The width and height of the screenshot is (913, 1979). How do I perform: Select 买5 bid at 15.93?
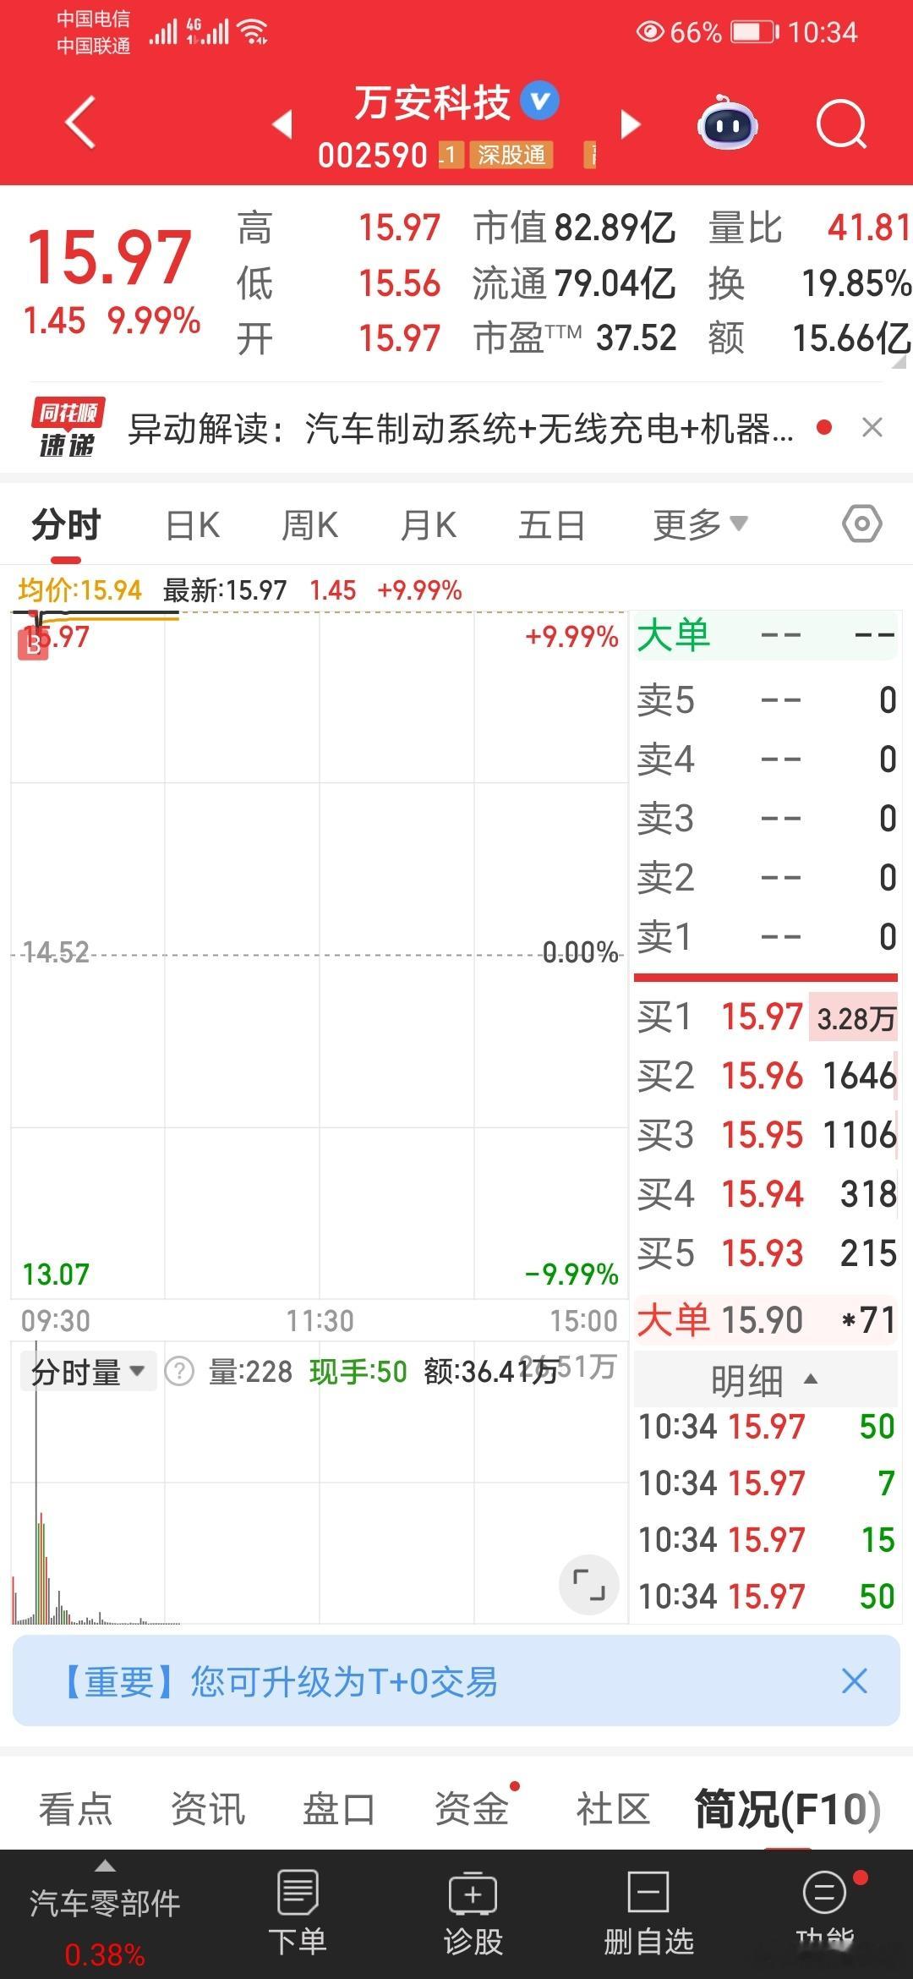click(x=766, y=1253)
